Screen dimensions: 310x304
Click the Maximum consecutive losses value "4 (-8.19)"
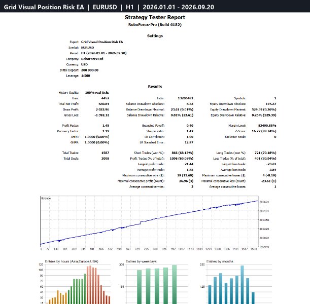click(x=269, y=175)
